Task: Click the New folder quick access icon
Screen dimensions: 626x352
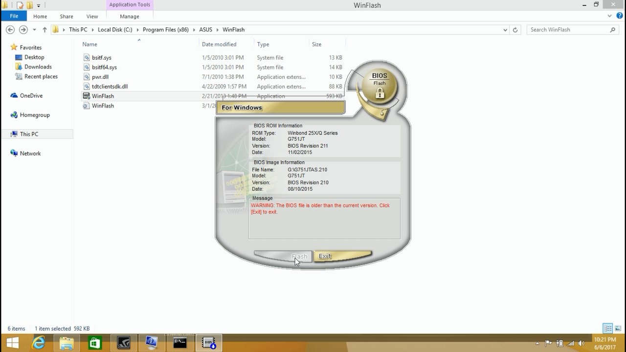Action: click(x=29, y=5)
